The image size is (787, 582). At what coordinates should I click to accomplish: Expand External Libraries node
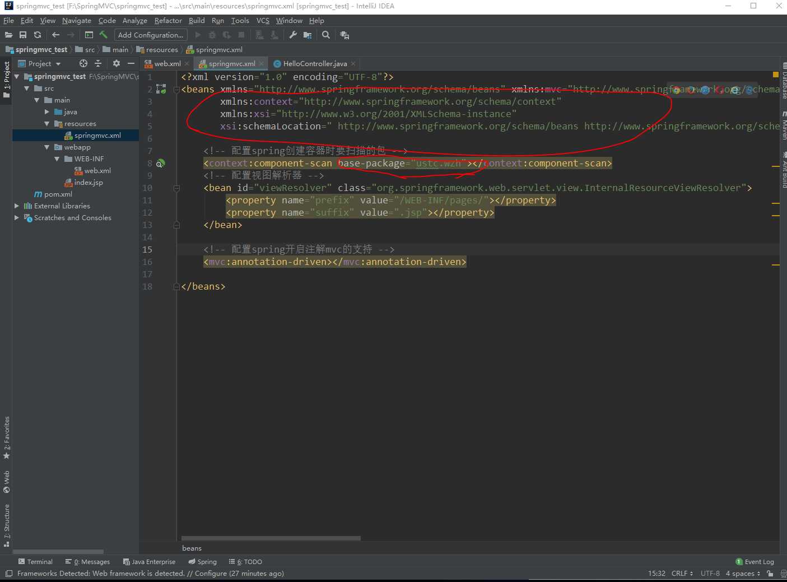point(17,206)
